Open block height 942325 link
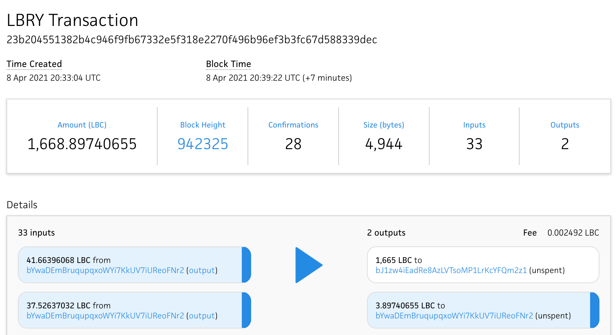 [x=203, y=144]
